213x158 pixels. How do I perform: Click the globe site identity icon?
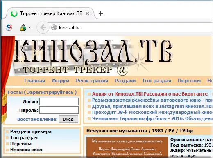[54, 27]
